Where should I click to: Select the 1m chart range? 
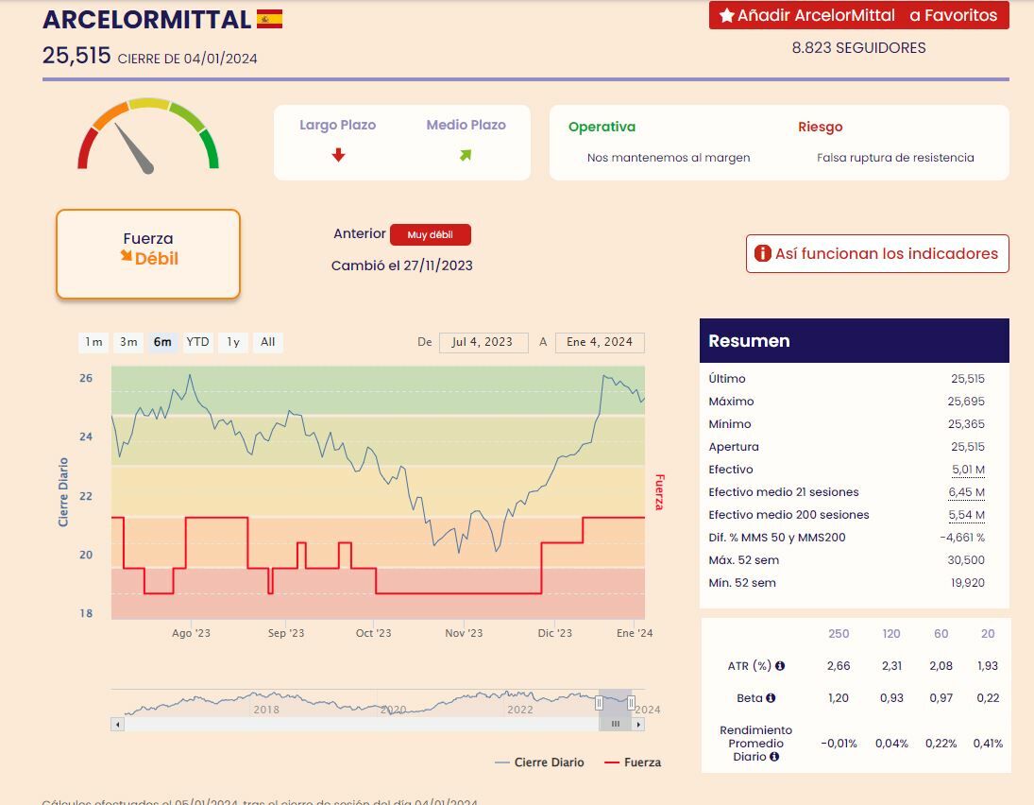(x=93, y=342)
